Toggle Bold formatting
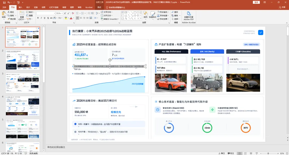The width and height of the screenshot is (289, 155). [x=38, y=18]
